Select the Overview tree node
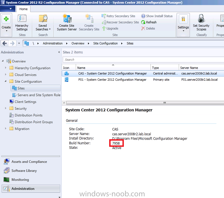The image size is (224, 198). pyautogui.click(x=16, y=61)
